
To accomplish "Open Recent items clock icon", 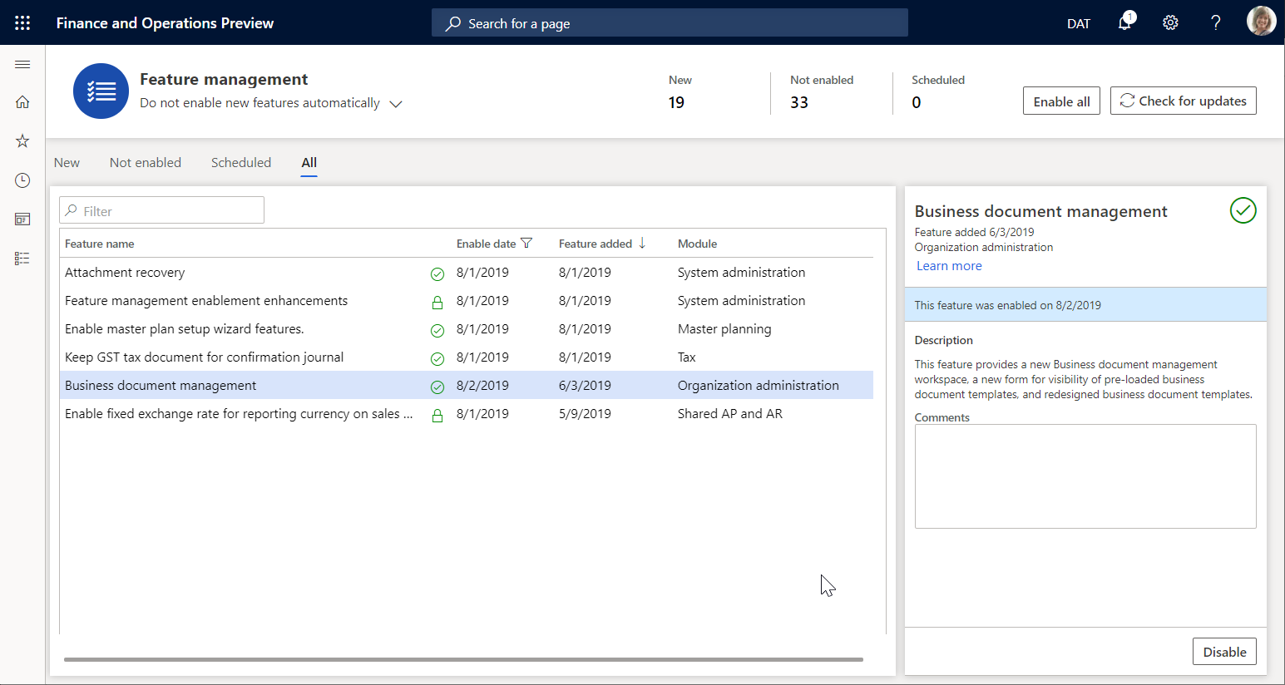I will (22, 180).
